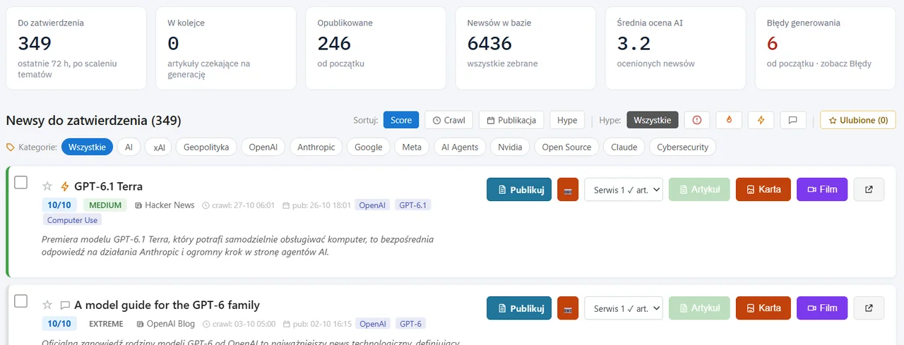Viewport: 904px width, 345px height.
Task: Filter categories by OpenAI chip
Action: pos(263,147)
